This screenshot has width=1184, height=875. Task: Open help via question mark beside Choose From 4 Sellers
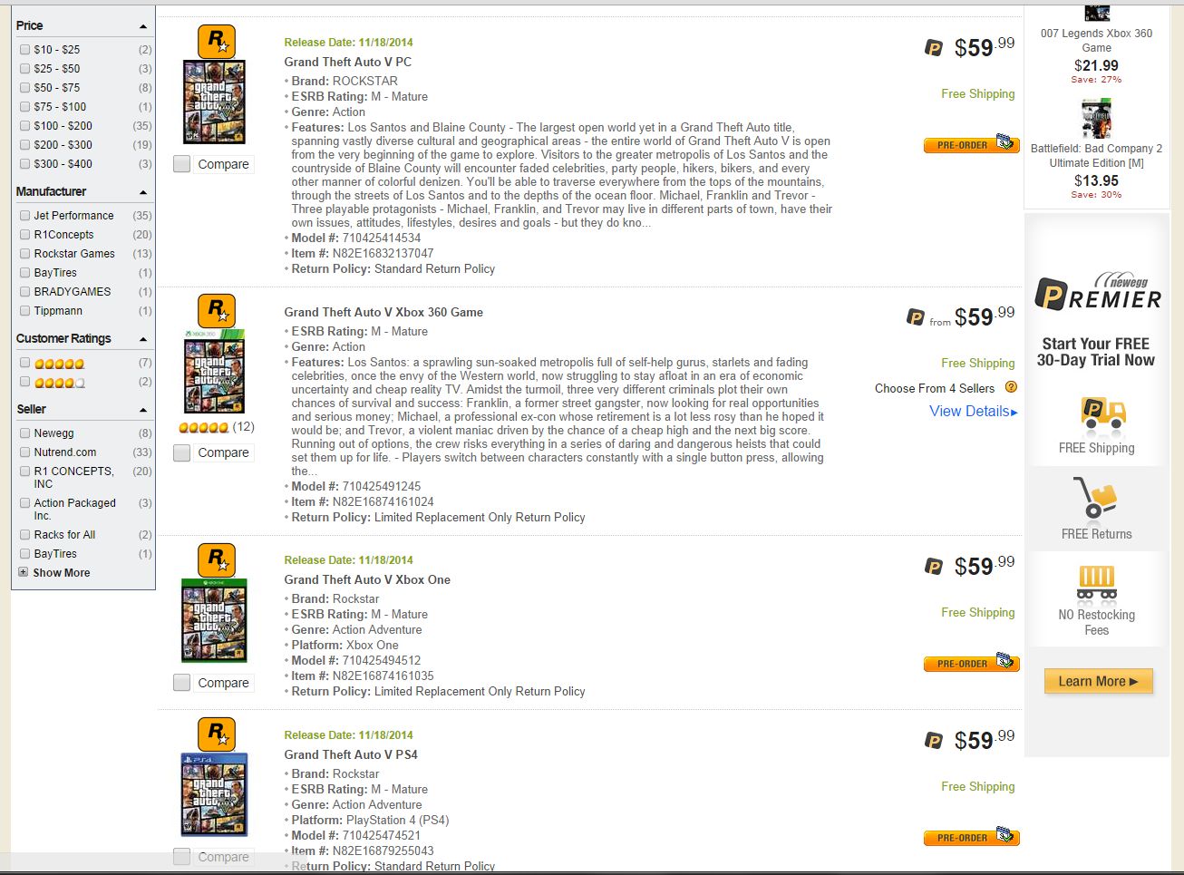pos(1013,387)
